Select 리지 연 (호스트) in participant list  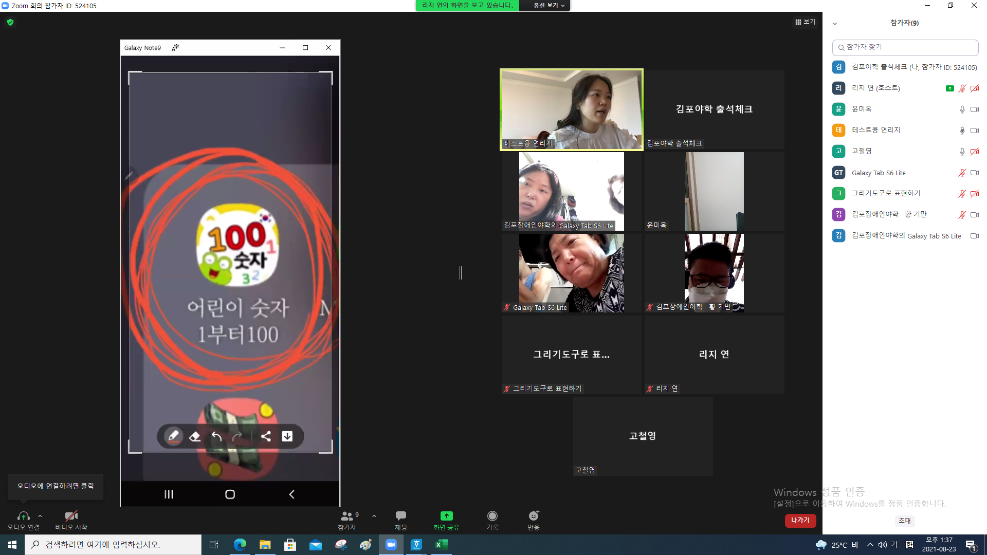click(x=905, y=88)
